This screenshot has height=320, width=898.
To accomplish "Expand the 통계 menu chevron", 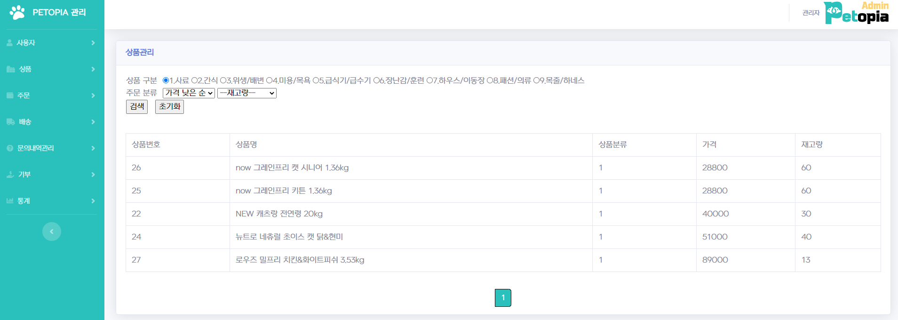I will (93, 201).
